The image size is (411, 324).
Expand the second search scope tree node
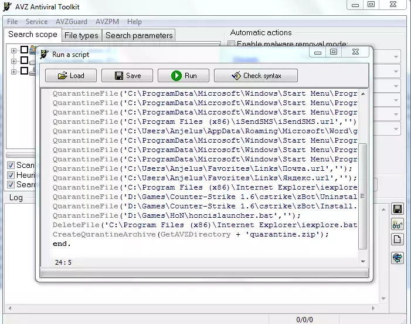13,61
